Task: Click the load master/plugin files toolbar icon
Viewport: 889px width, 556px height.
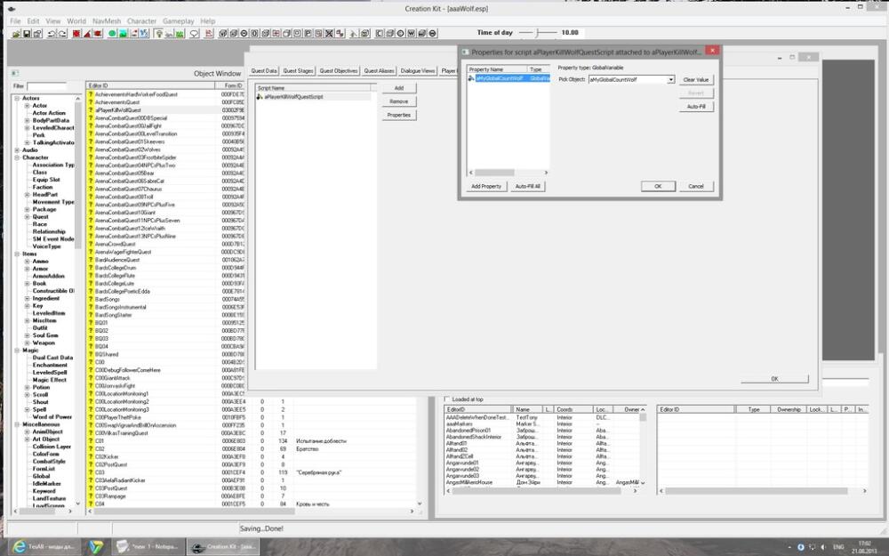Action: (16, 34)
